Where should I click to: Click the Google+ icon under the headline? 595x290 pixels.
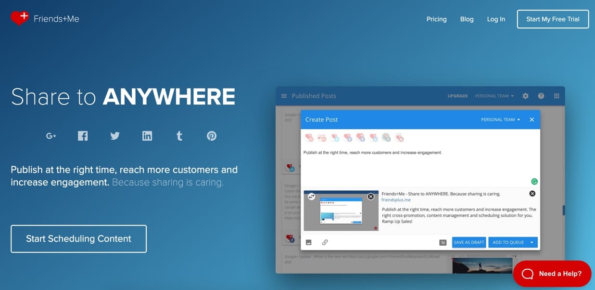tap(51, 136)
